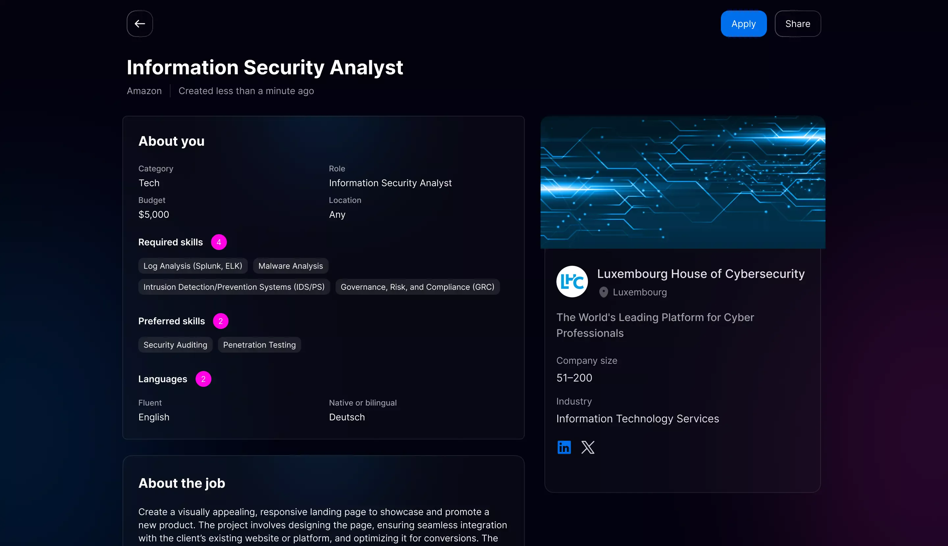Click the LHC company logo avatar

[572, 282]
